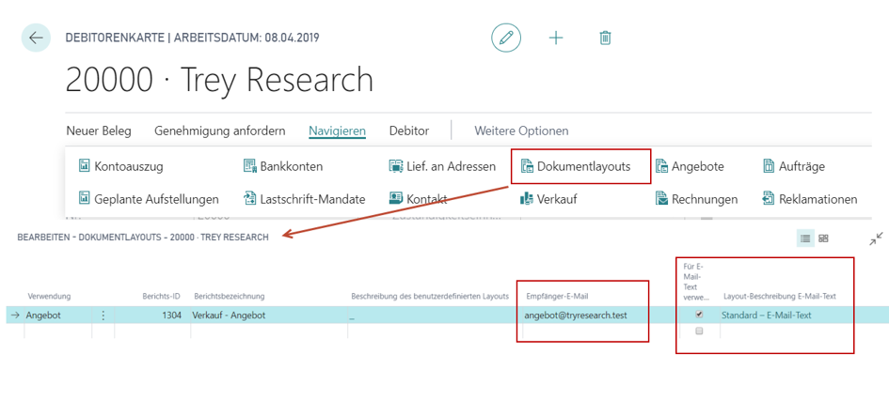Screen dimensions: 889x400
Task: Sort by Berichts-ID column header
Action: (x=161, y=297)
